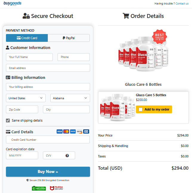Click the CVV help question mark icon

67,156
